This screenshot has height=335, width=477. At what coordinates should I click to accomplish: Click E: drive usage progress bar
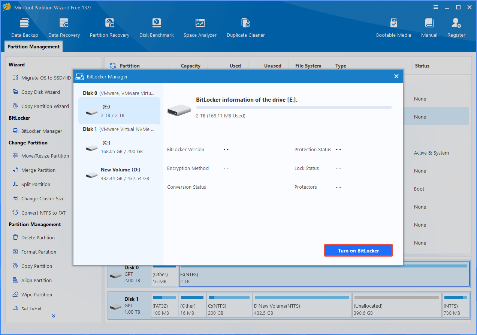click(294, 107)
